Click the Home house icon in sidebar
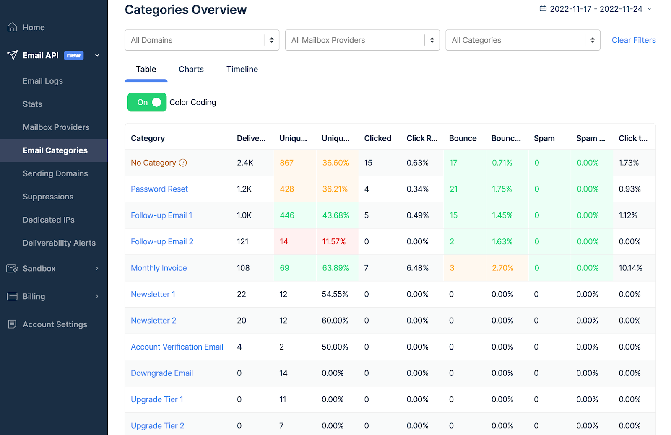This screenshot has width=671, height=435. [x=12, y=27]
